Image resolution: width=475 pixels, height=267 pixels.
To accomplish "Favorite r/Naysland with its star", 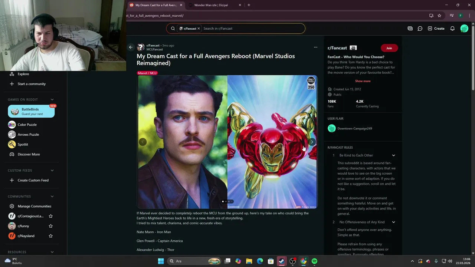I will [51, 236].
